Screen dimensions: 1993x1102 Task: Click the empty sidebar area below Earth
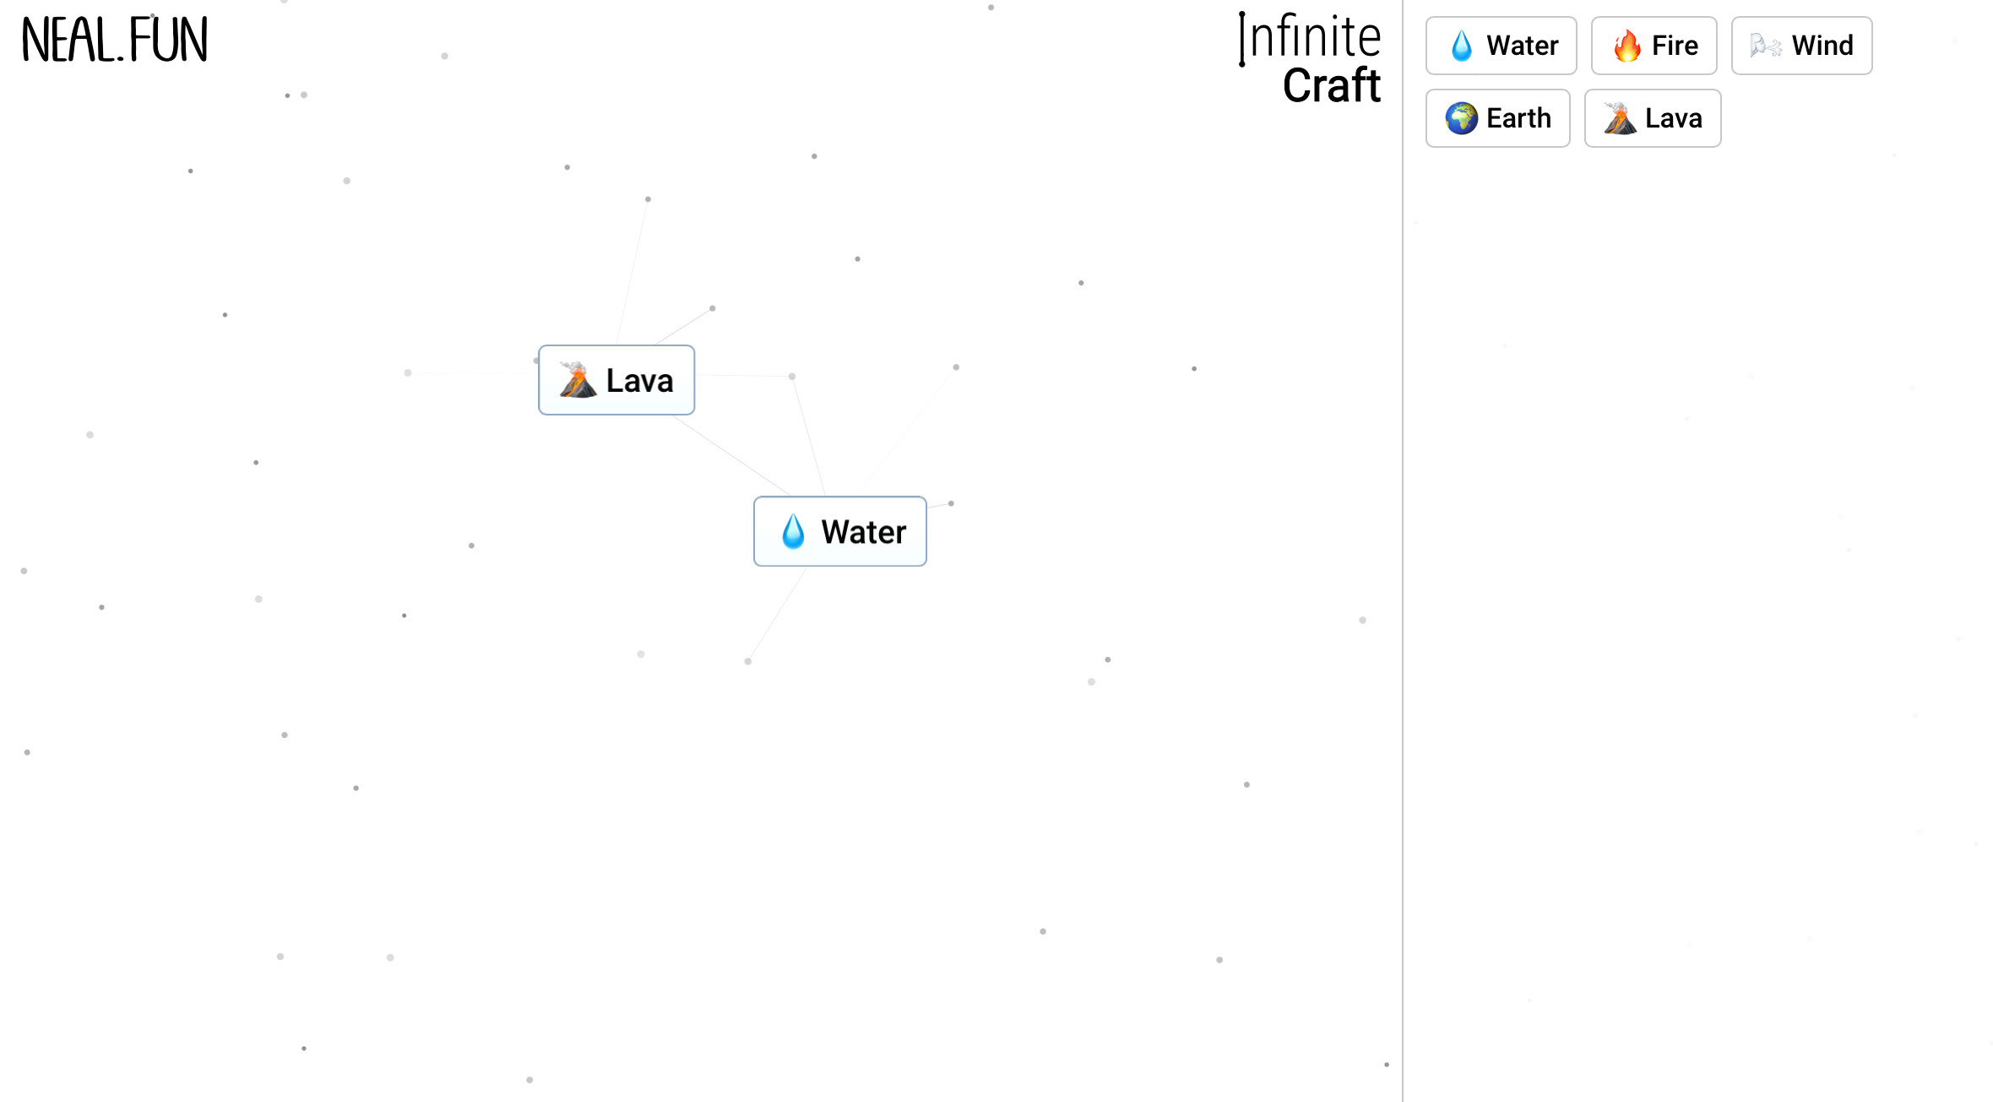tap(1498, 253)
